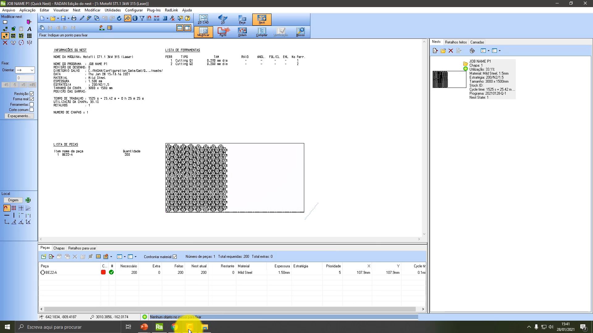
Task: Click the +45 rotation button
Action: coord(32,84)
